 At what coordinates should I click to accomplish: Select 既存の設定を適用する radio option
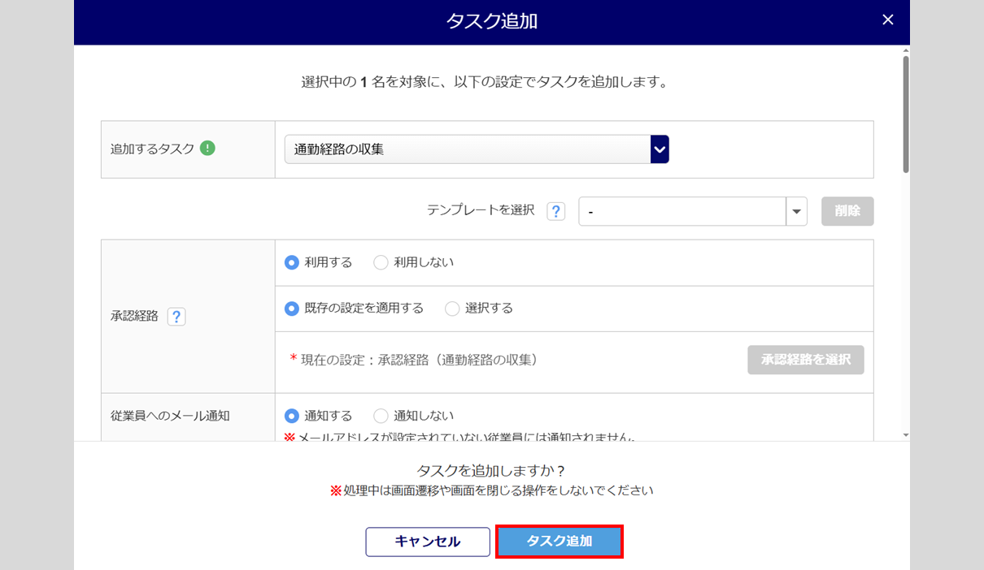tap(292, 309)
